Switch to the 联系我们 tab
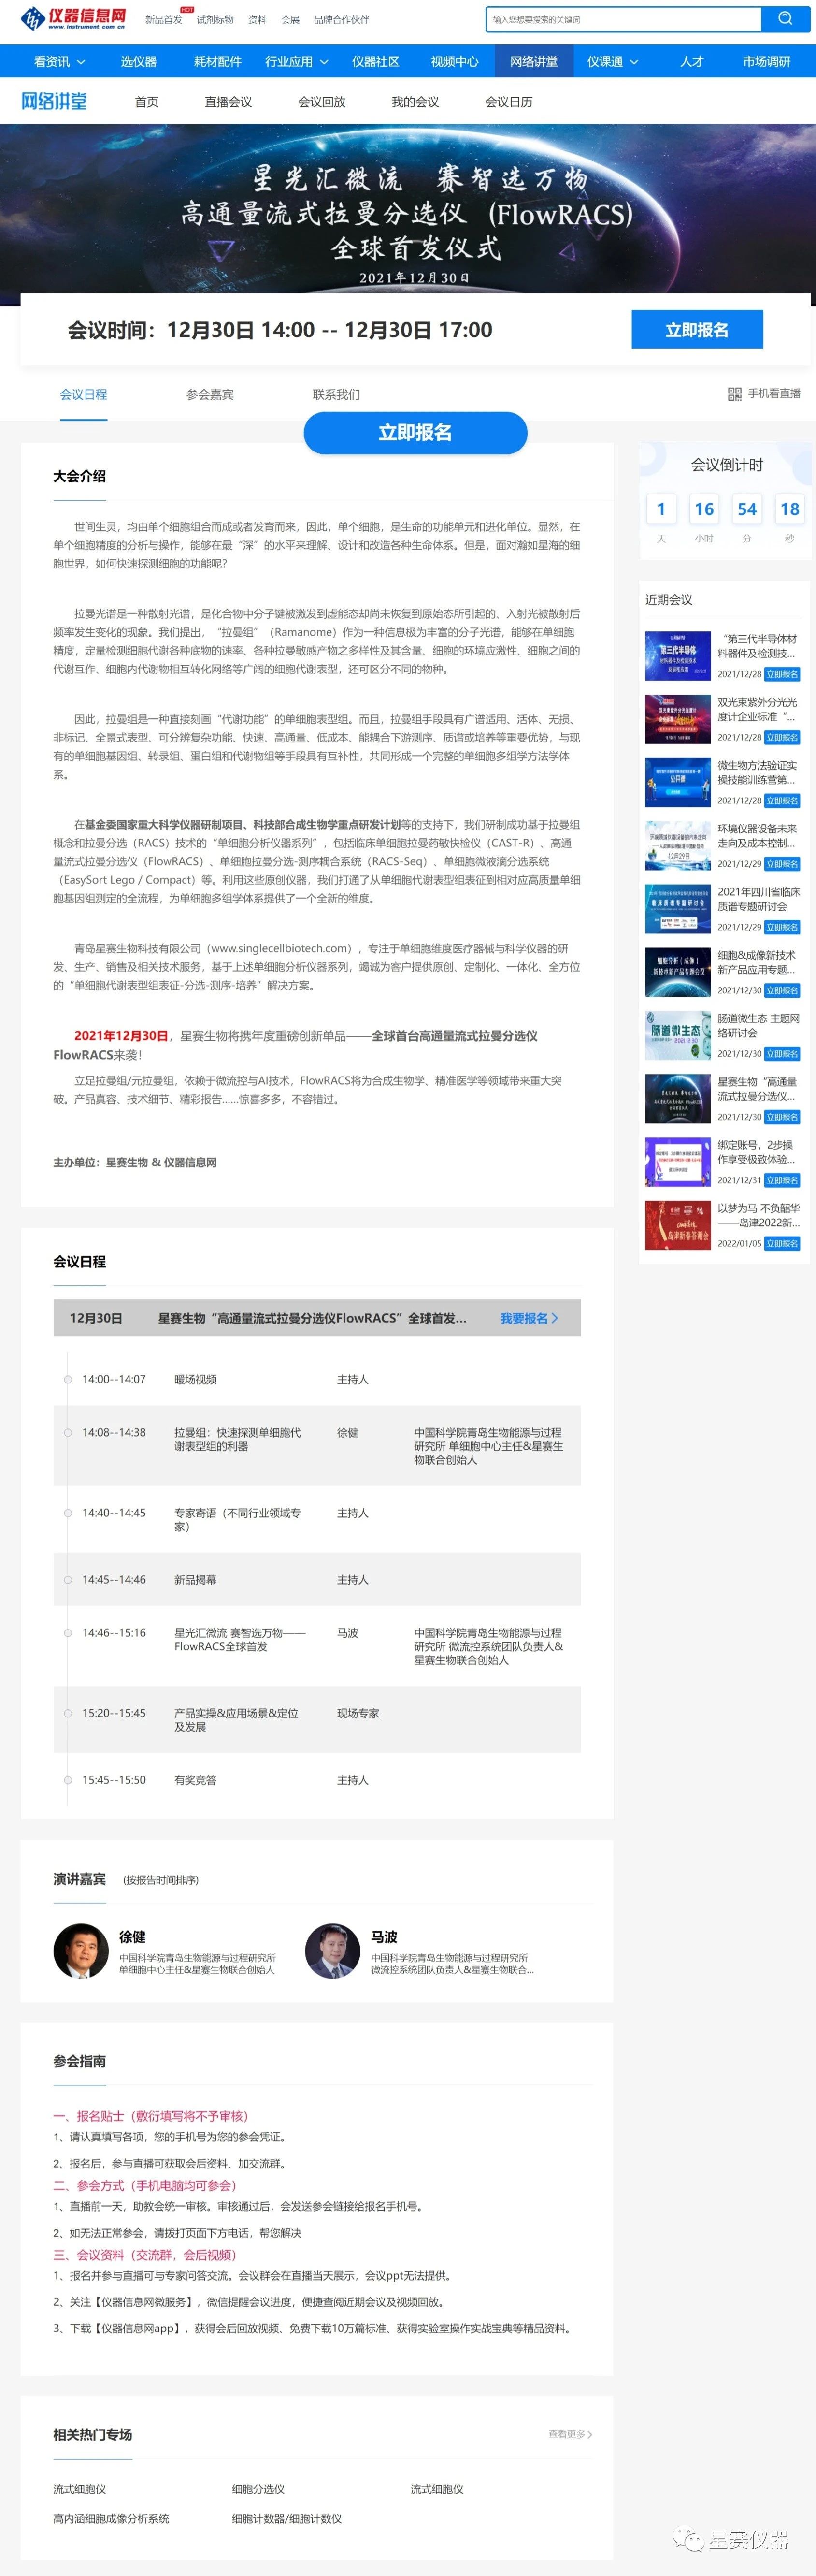816x2576 pixels. click(x=336, y=395)
